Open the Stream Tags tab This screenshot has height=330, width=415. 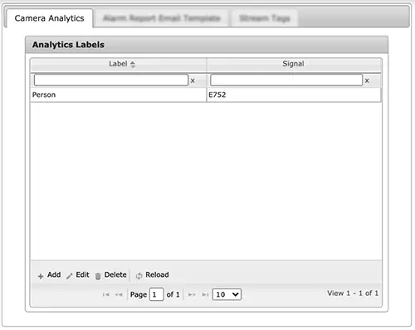click(265, 18)
